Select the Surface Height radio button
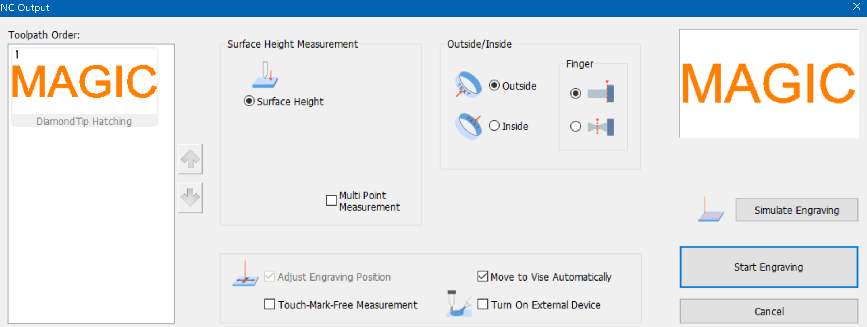This screenshot has height=327, width=867. coord(249,101)
